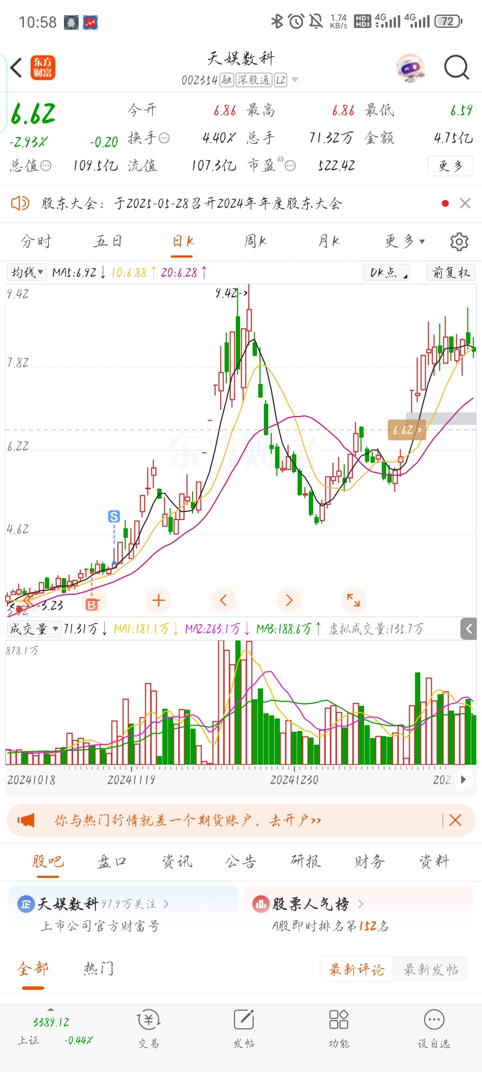Switch to 分时 chart tab
The width and height of the screenshot is (482, 1072).
coord(36,241)
